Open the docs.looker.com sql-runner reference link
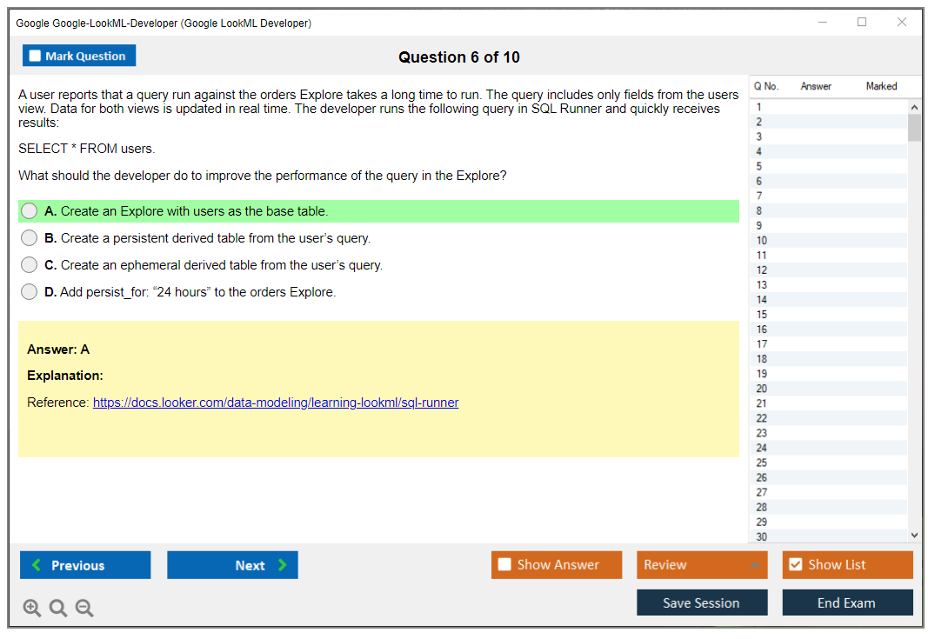This screenshot has width=935, height=639. click(276, 403)
